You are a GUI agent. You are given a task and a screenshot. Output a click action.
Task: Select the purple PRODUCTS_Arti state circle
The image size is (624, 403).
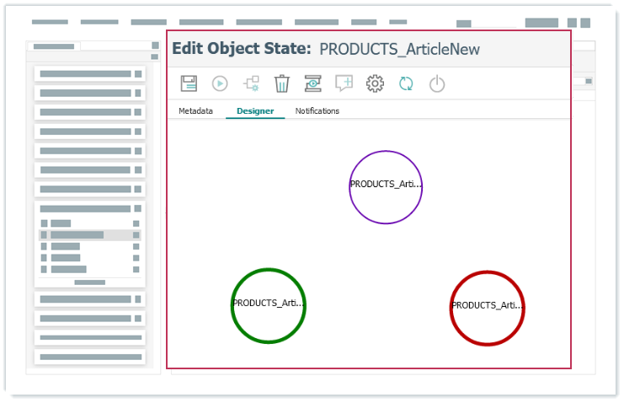tap(386, 187)
